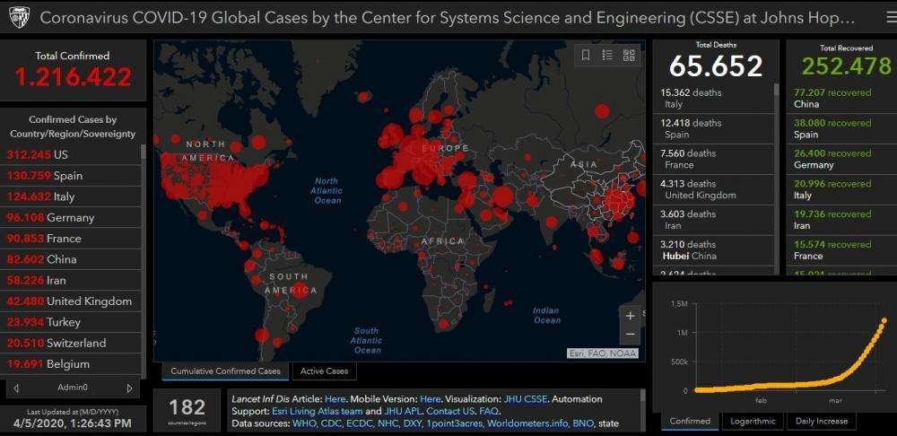Image resolution: width=897 pixels, height=436 pixels.
Task: Click the Johns Hopkins shield logo
Action: (19, 18)
